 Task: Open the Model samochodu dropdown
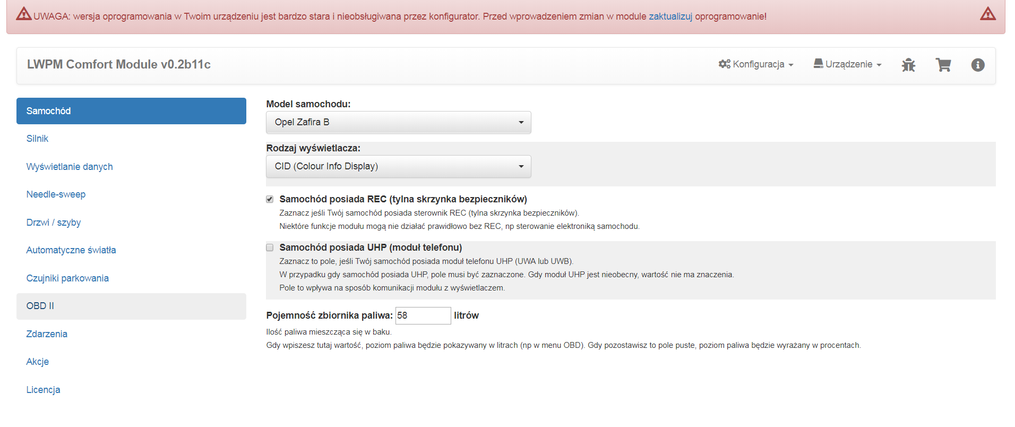(x=398, y=122)
